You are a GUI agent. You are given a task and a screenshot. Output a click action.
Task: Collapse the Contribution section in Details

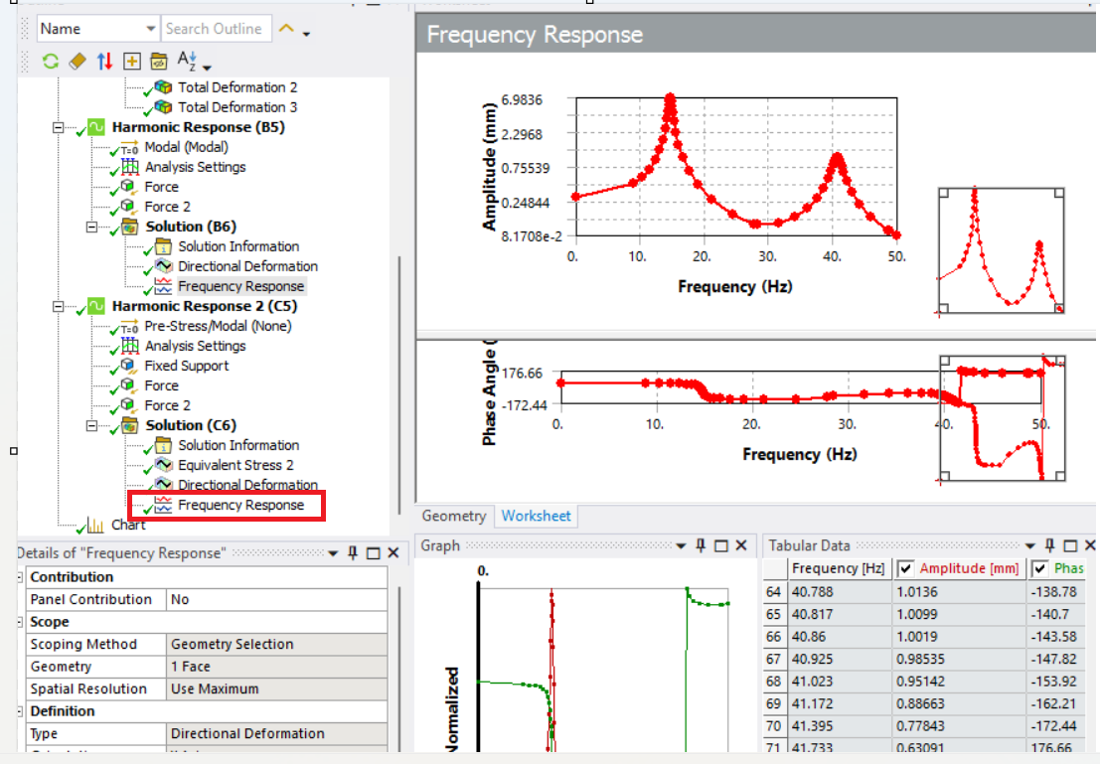point(21,576)
